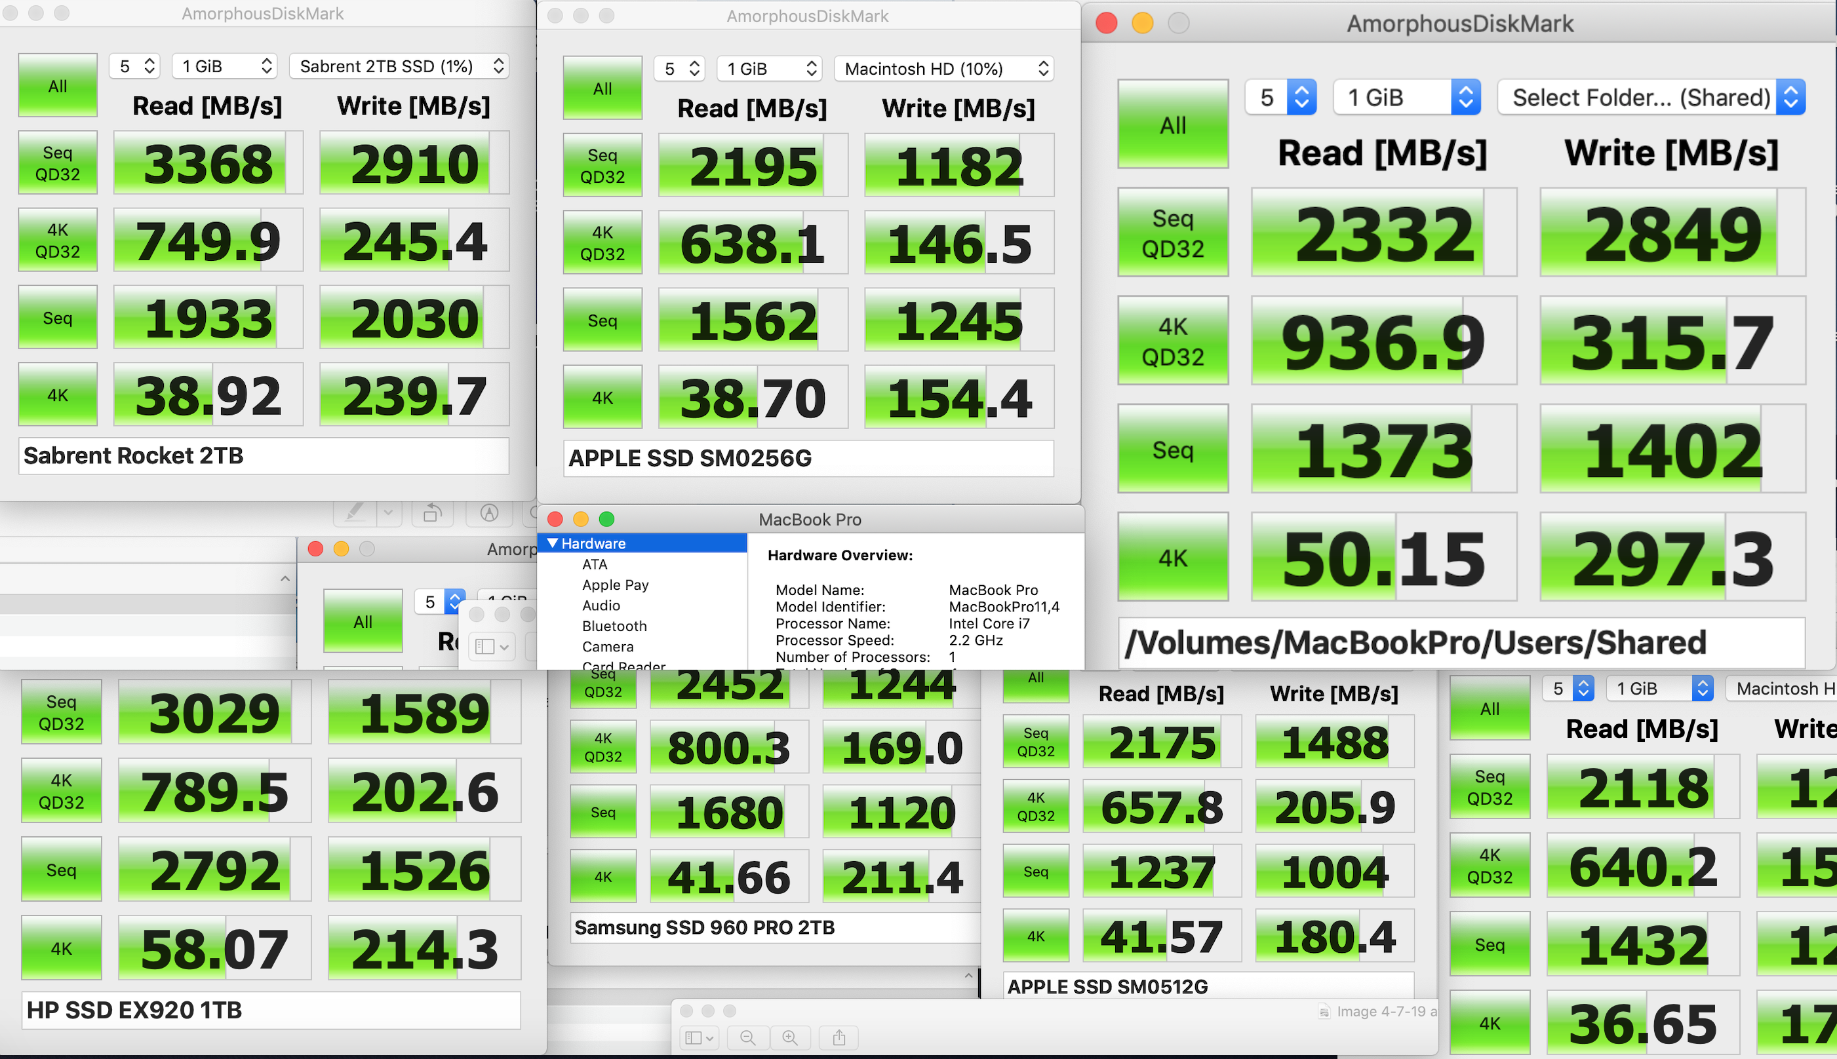Click the MacBookPro11,4 model identifier value
Image resolution: width=1837 pixels, height=1059 pixels.
tap(1004, 607)
